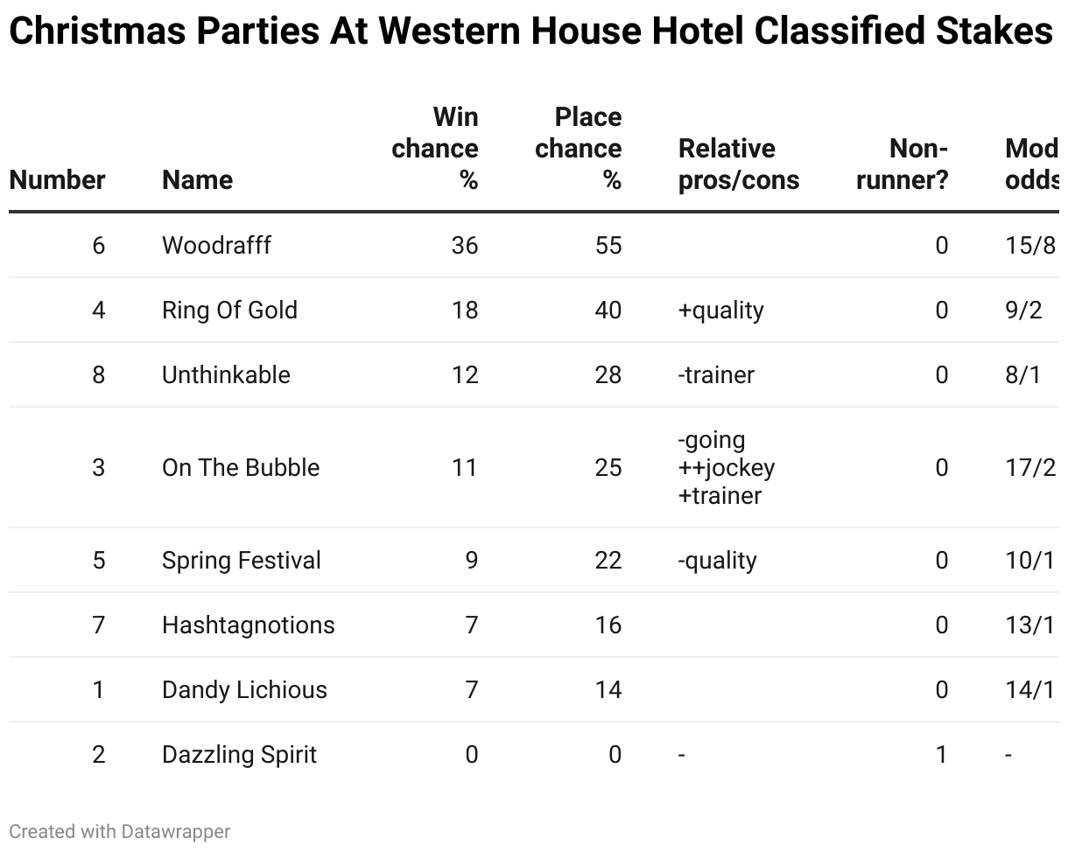Click the Non-runner? column header

point(903,164)
